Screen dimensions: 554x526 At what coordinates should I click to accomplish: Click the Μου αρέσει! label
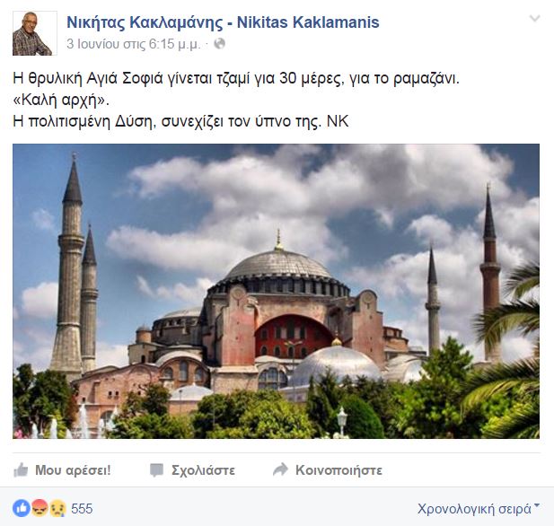click(73, 470)
